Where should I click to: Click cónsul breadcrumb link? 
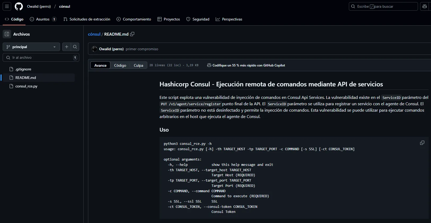[94, 34]
